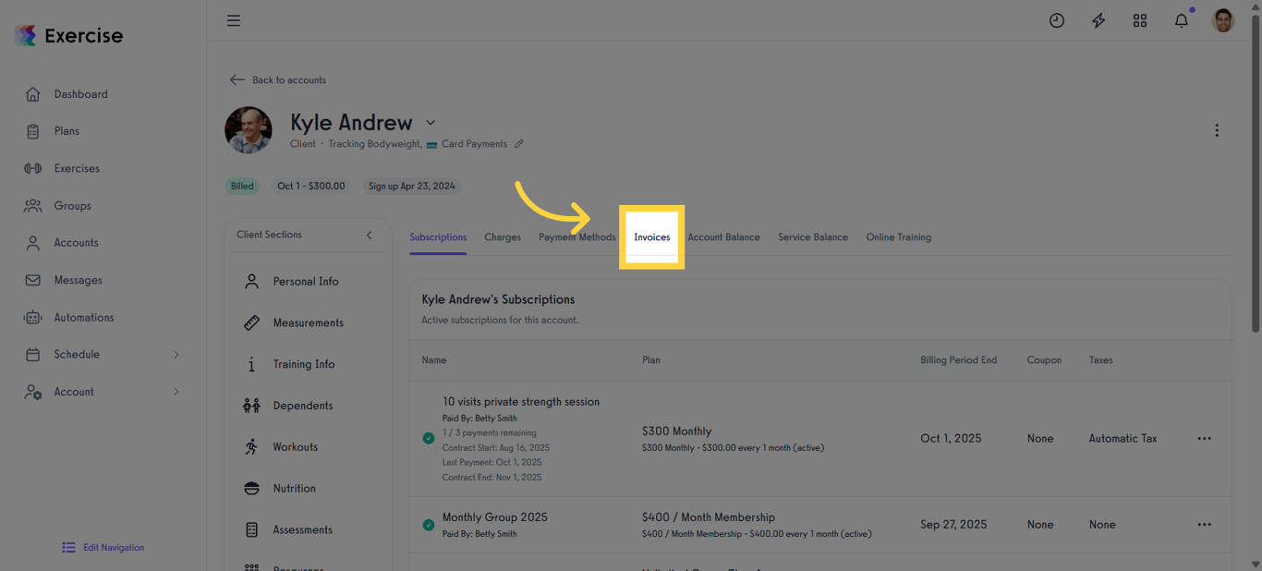Open options for 10 visits private strength session

(x=1204, y=439)
